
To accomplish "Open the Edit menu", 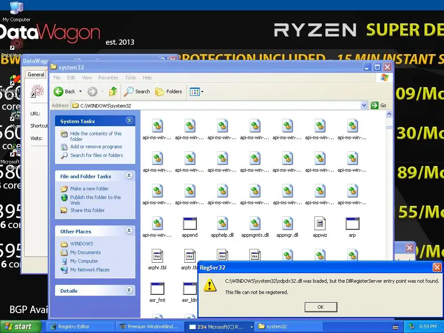I will tap(71, 78).
